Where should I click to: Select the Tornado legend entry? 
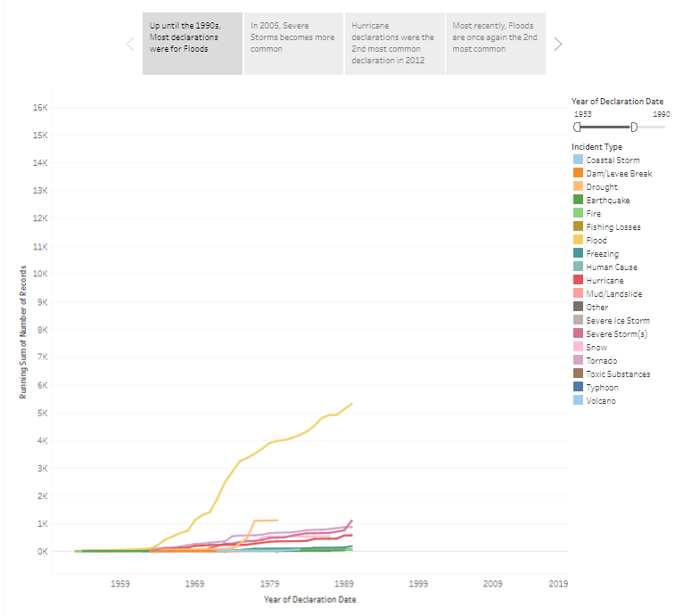click(x=602, y=361)
